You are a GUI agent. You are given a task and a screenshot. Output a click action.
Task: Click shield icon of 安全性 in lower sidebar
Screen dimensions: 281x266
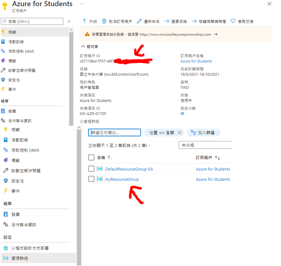(6, 181)
